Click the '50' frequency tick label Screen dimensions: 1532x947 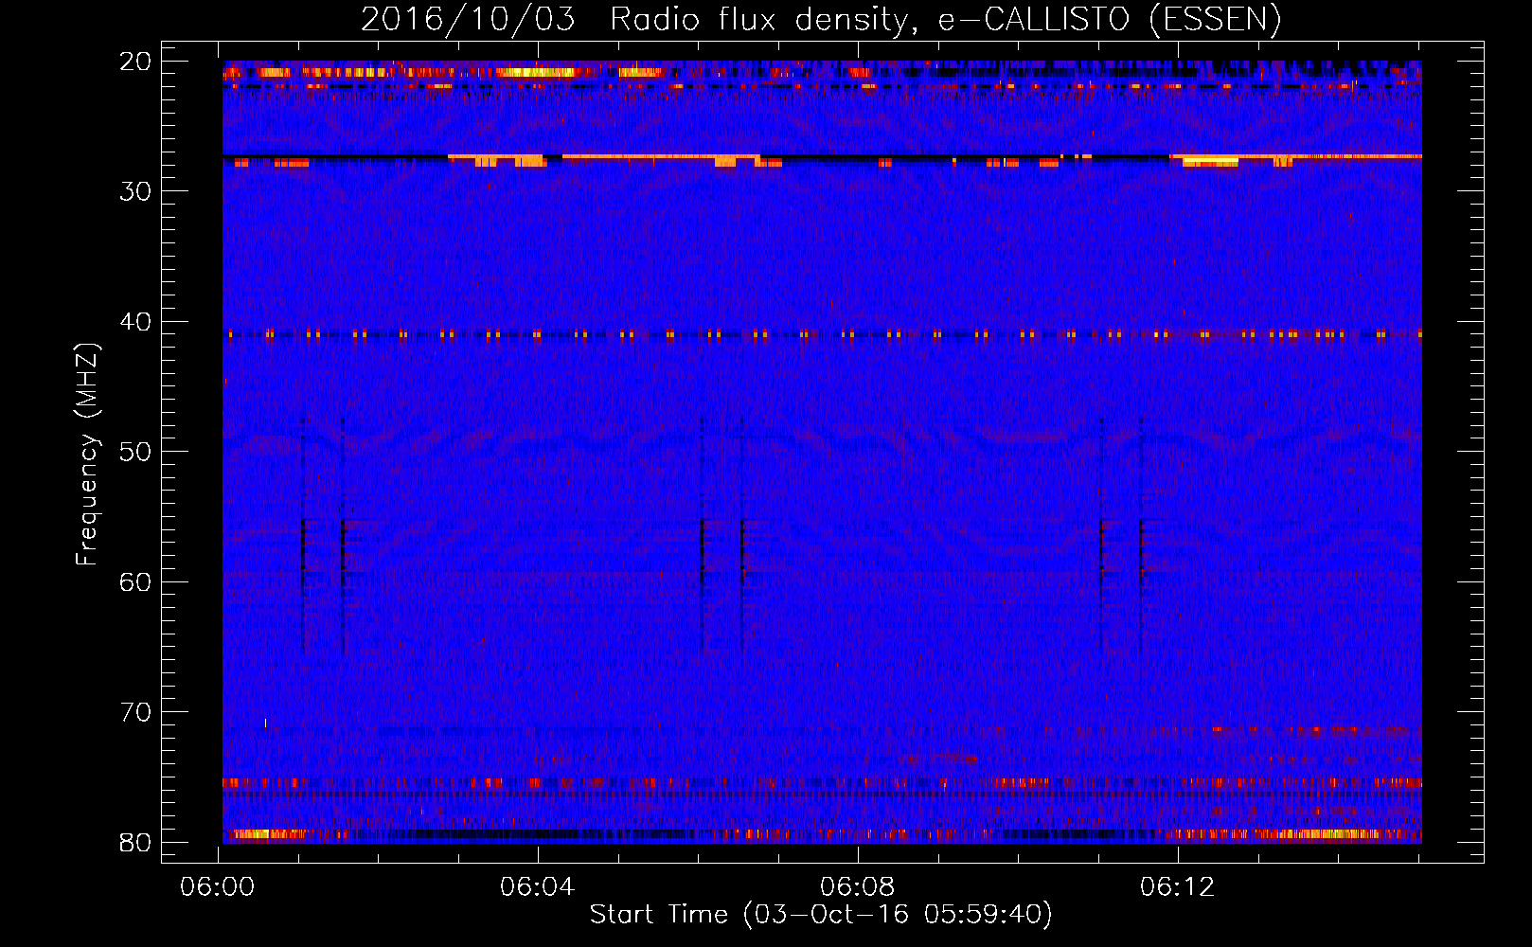[135, 452]
